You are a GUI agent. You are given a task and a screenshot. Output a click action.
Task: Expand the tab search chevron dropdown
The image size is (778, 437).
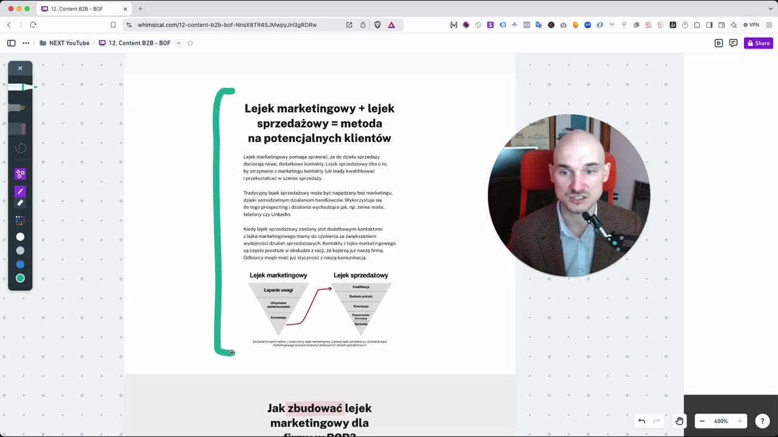(x=770, y=9)
